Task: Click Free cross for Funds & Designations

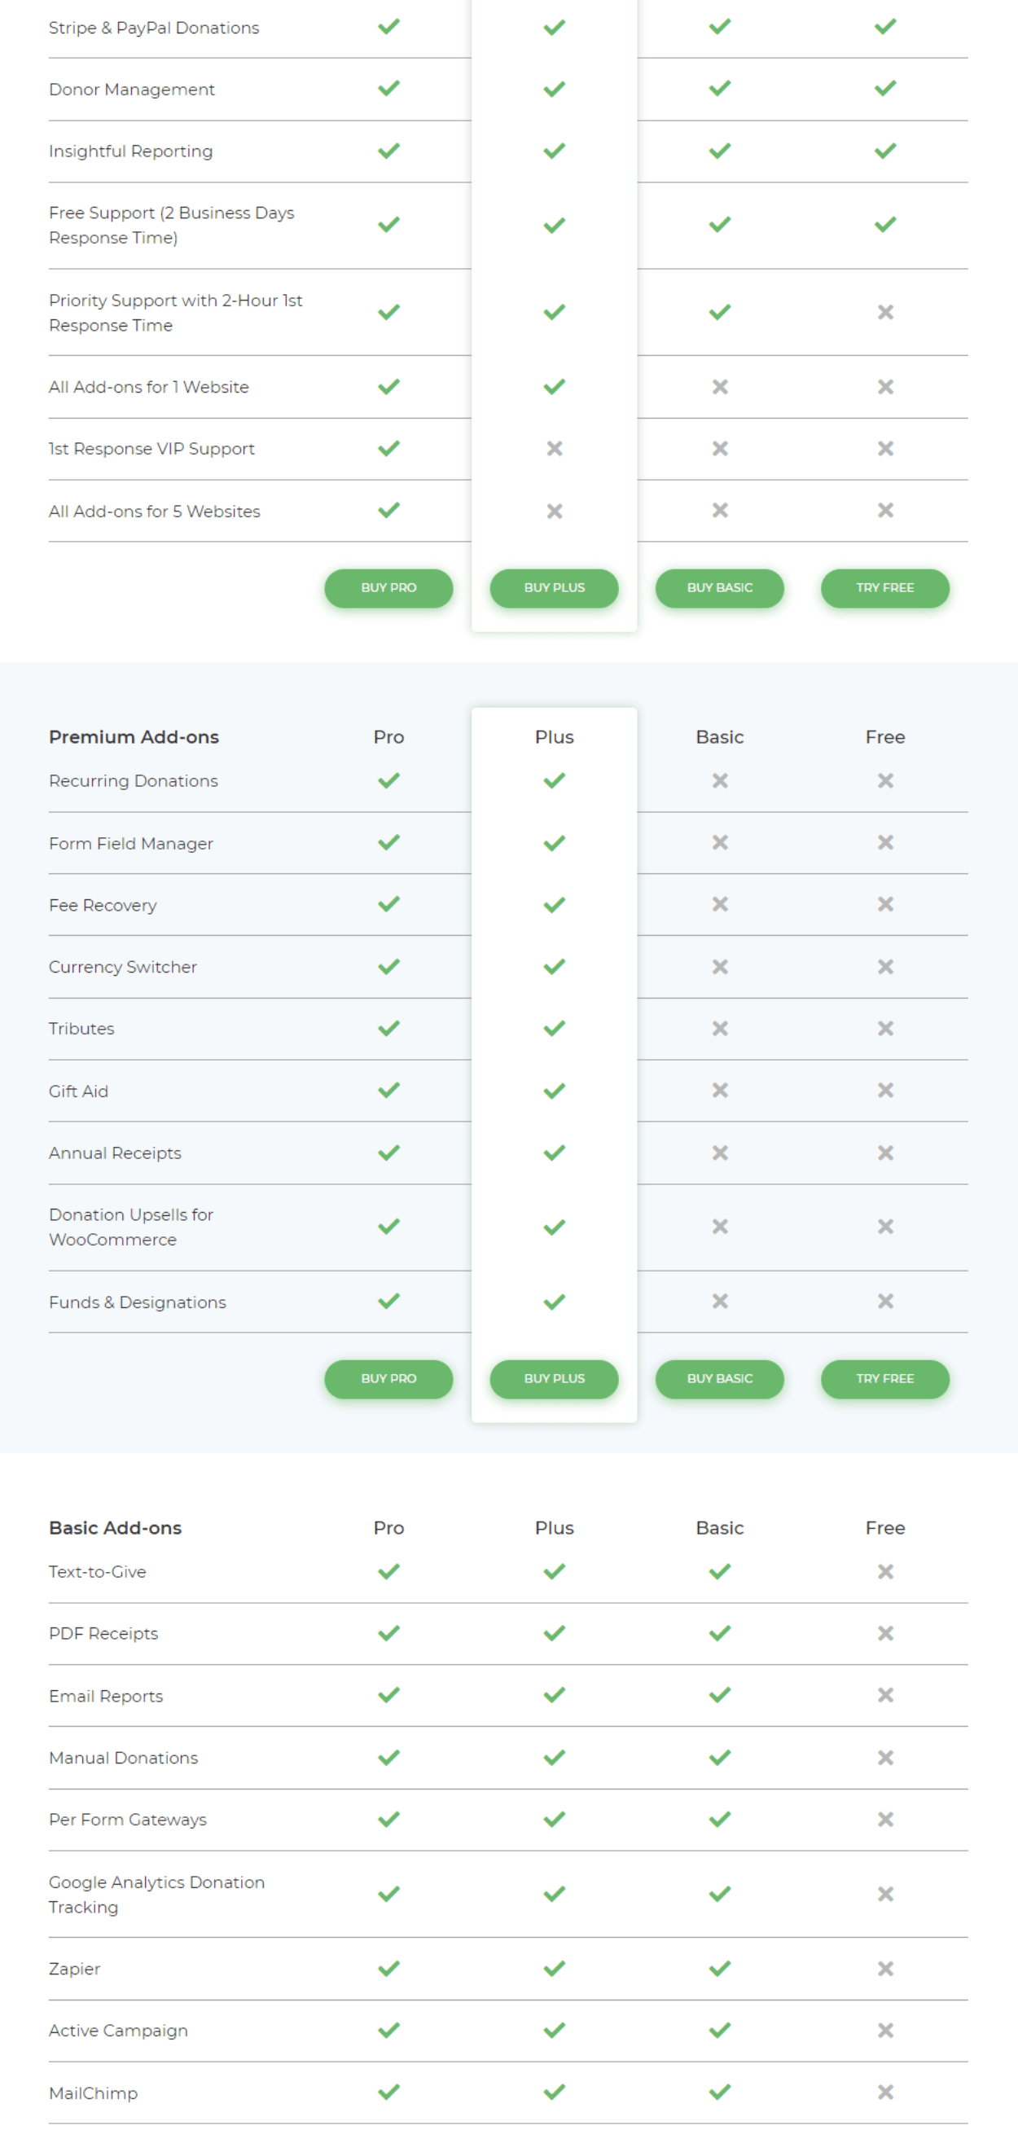Action: [x=885, y=1301]
